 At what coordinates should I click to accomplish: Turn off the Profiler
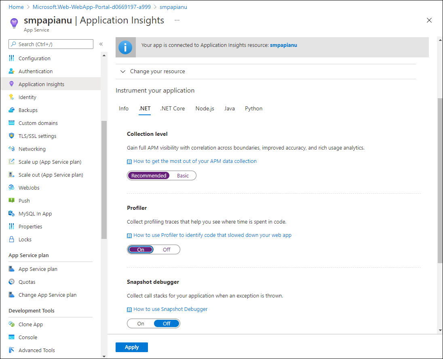[167, 249]
